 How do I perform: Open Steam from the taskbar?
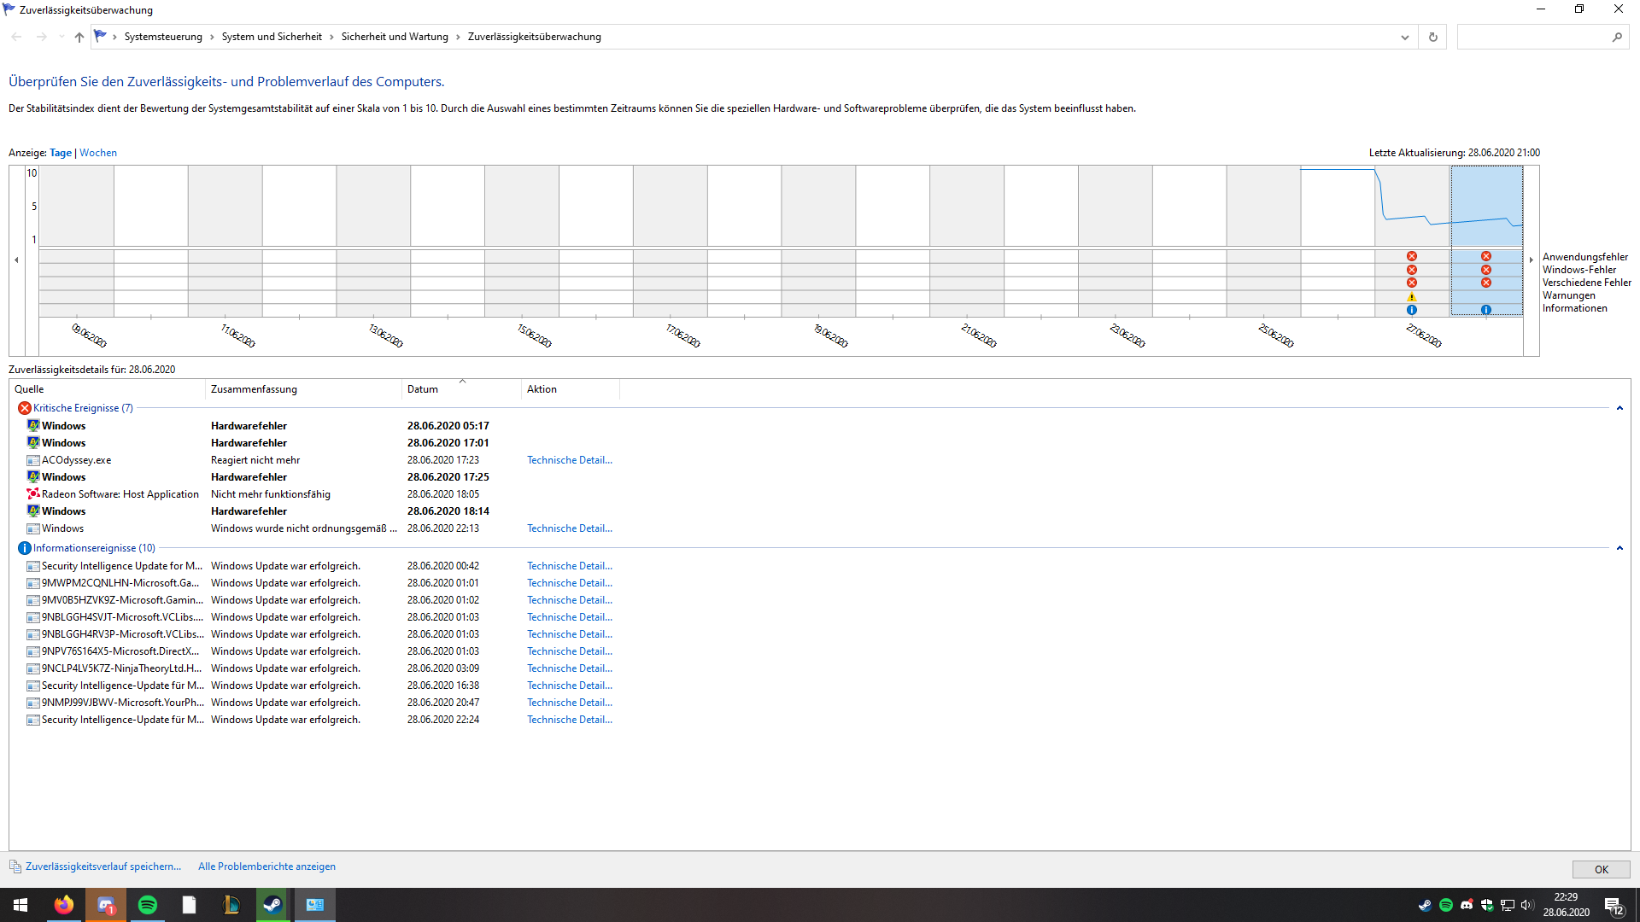click(272, 905)
